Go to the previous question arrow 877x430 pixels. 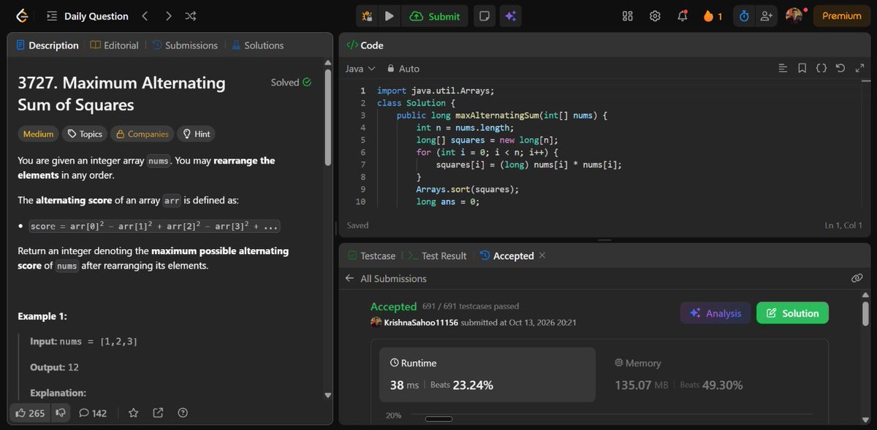point(145,16)
